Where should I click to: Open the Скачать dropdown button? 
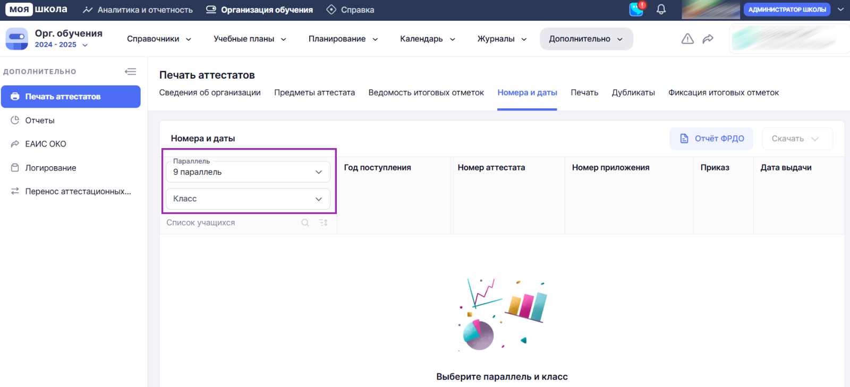pos(797,139)
